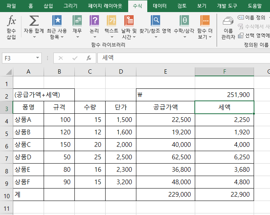Click the formula bar fx insert function icon
Viewport: 270px width, 215px height.
pyautogui.click(x=89, y=58)
